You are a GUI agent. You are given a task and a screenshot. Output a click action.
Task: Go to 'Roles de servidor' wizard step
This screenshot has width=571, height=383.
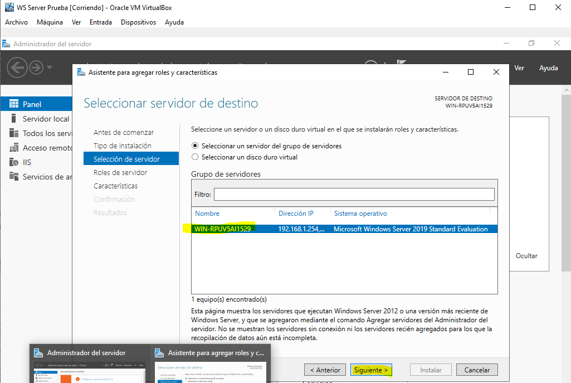[x=120, y=172]
